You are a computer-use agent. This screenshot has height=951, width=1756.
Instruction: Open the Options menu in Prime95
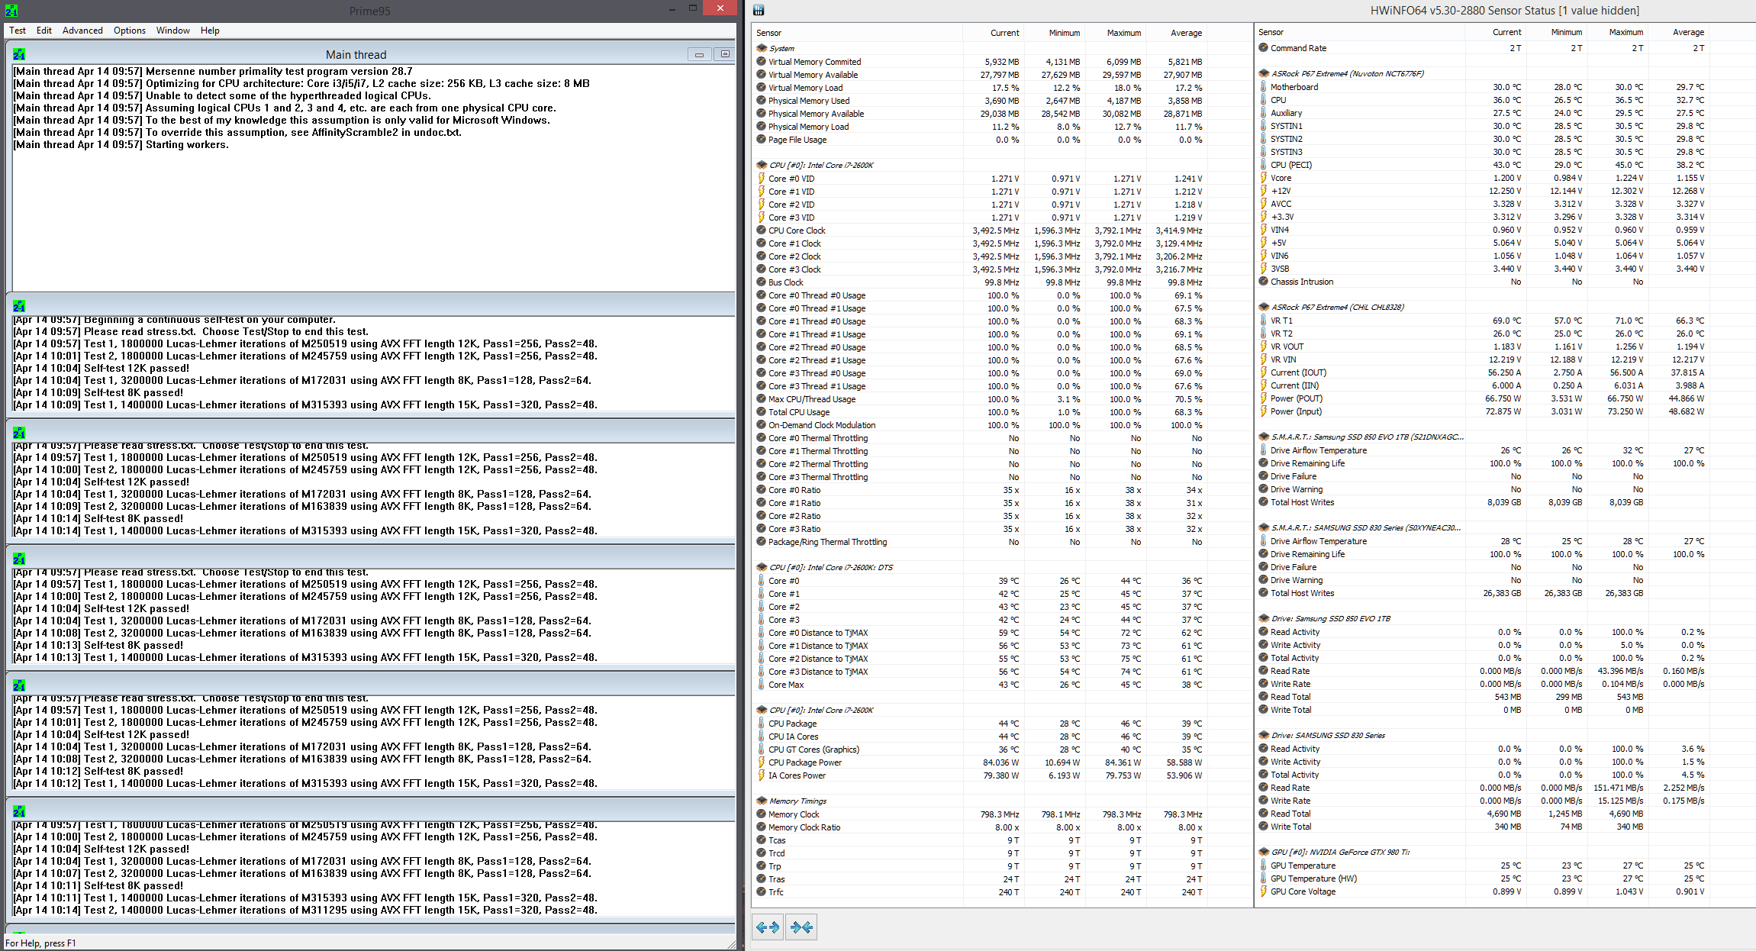130,31
